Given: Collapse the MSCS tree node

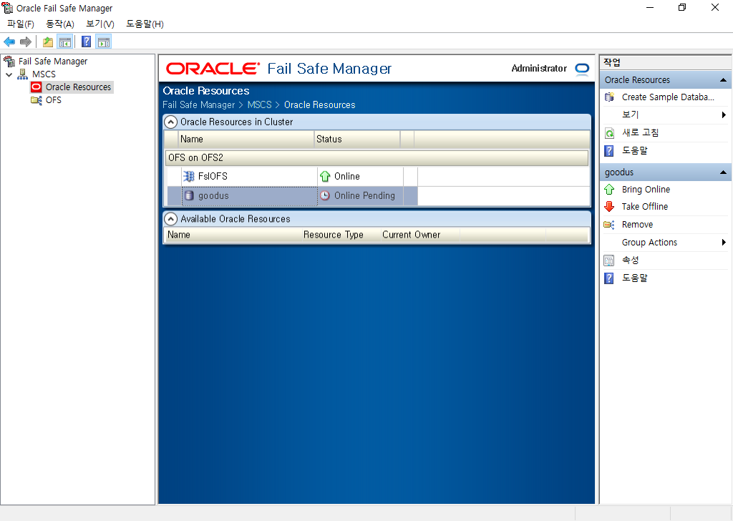Looking at the screenshot, I should [9, 74].
